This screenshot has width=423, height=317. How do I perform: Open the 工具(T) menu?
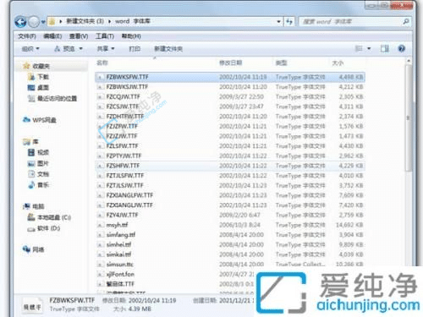[105, 36]
